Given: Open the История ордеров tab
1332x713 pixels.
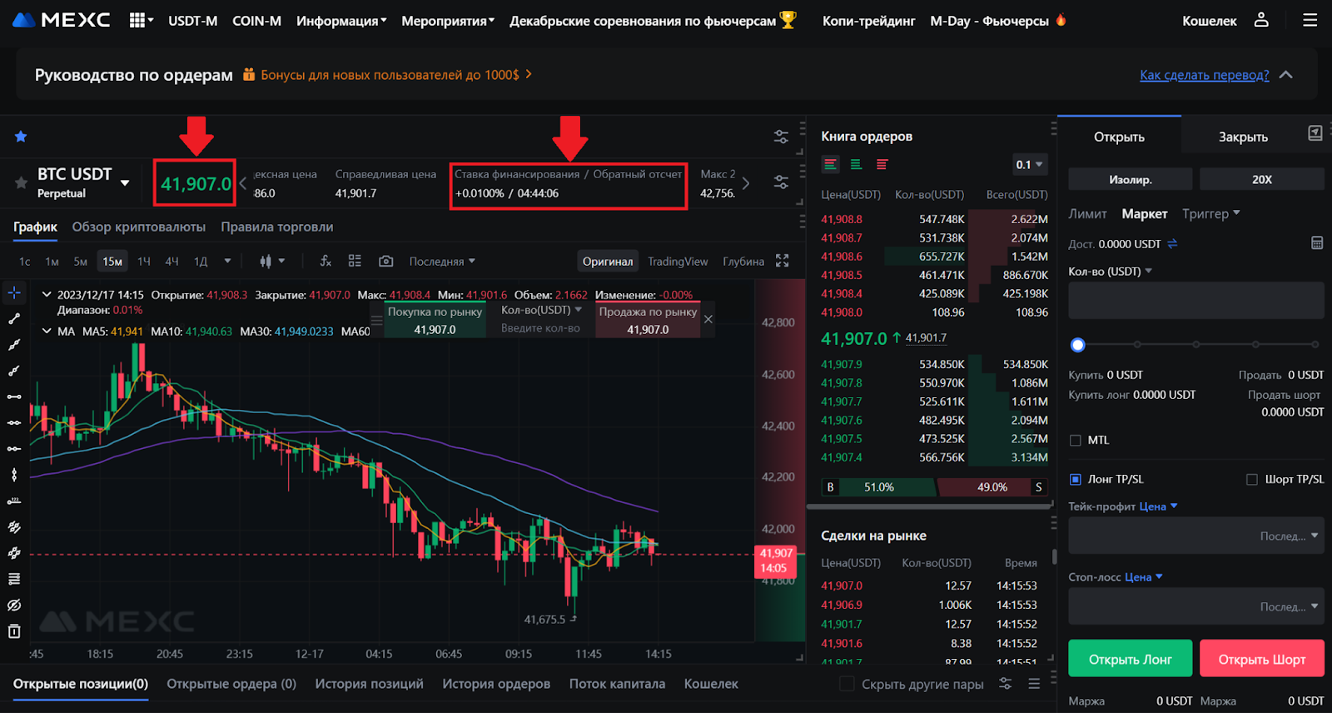Looking at the screenshot, I should [x=496, y=684].
